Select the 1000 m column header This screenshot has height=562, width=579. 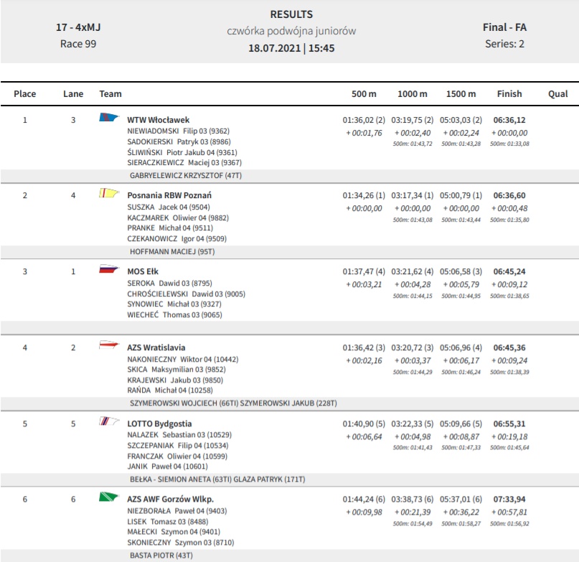(x=413, y=94)
